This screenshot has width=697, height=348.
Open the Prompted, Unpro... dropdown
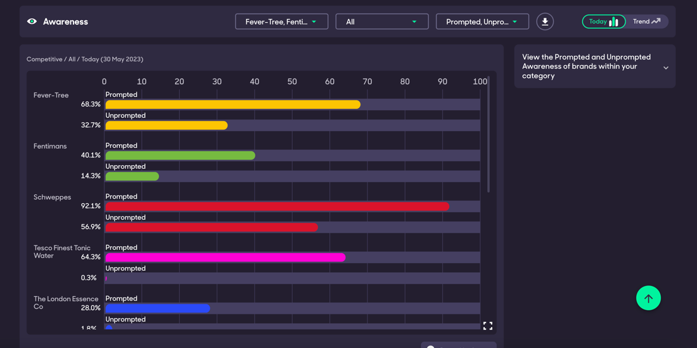pos(482,22)
